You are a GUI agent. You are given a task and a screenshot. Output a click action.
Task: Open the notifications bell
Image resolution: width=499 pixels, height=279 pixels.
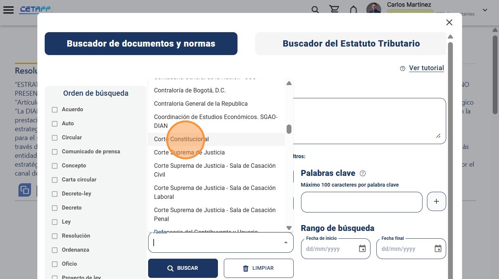(353, 10)
